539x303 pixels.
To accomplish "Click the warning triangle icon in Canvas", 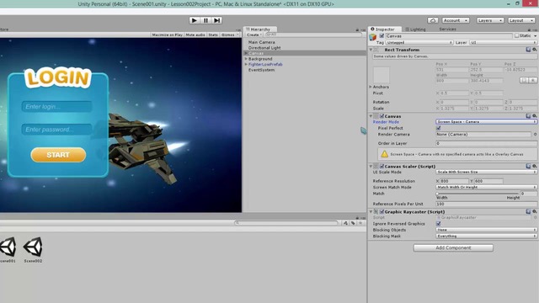I will click(x=384, y=154).
